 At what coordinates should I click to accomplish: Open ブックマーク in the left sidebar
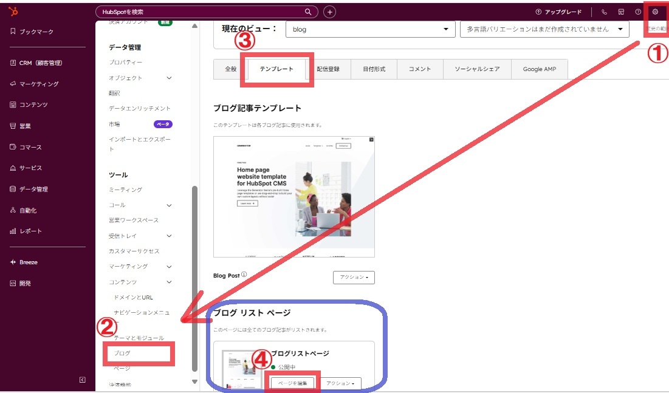tap(36, 32)
